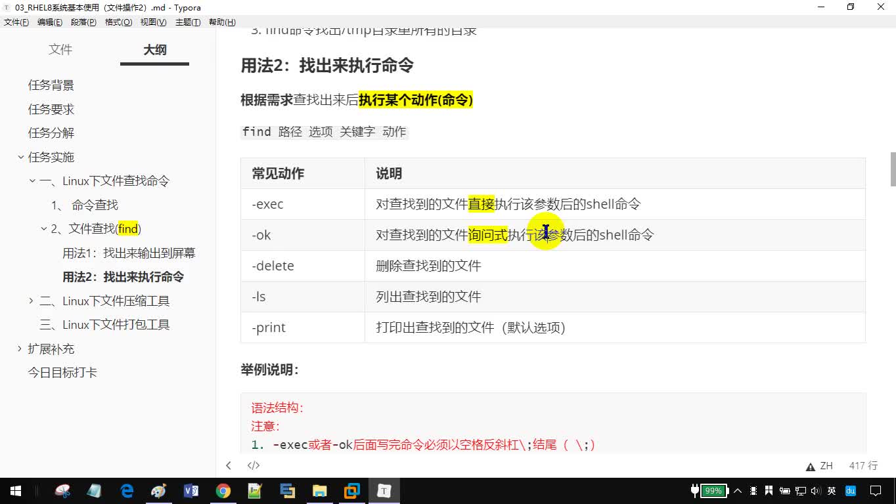The image size is (896, 504).
Task: Toggle source code mode icon
Action: (254, 465)
